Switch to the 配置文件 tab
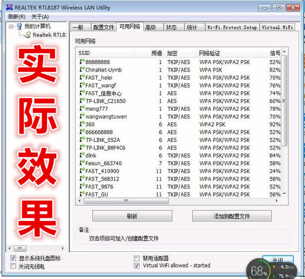305x279 pixels. click(x=104, y=27)
